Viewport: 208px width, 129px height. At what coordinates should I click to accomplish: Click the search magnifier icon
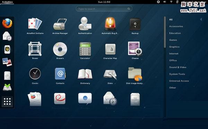click(x=129, y=9)
